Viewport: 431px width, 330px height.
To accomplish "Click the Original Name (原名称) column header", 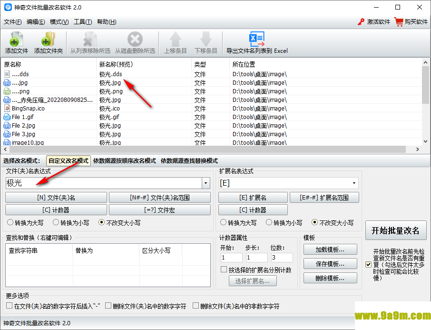I will coord(49,64).
